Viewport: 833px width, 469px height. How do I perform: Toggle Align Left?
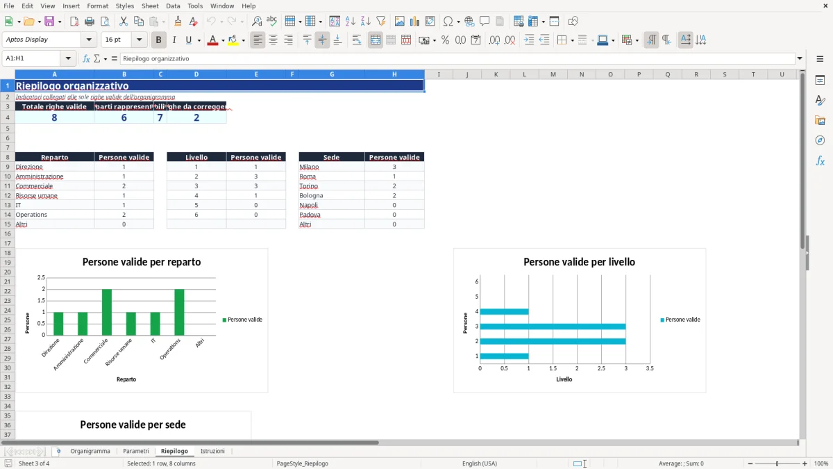pyautogui.click(x=258, y=40)
